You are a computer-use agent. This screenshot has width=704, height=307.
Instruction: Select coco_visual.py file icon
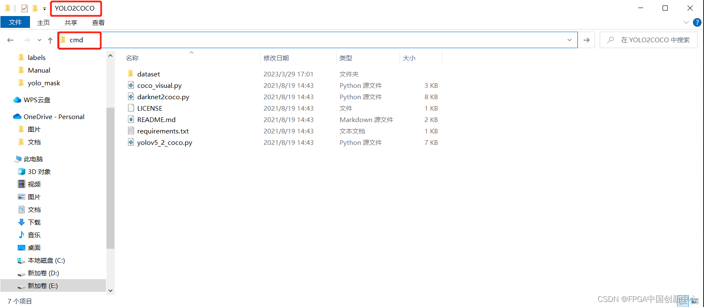coord(131,85)
